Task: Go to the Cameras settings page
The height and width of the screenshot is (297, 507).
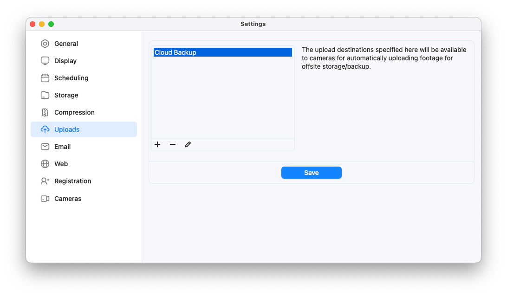Action: [x=69, y=198]
